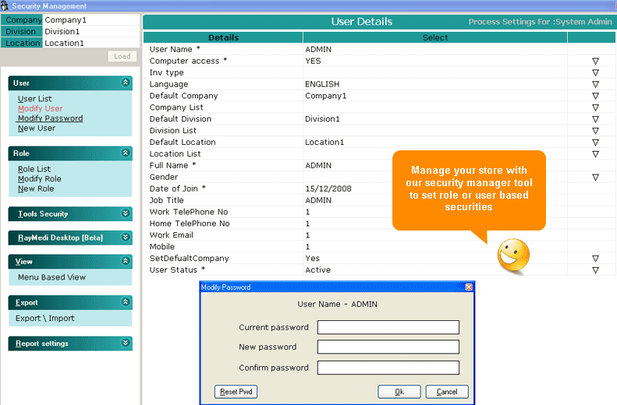This screenshot has width=617, height=405.
Task: Open Role List link
Action: click(34, 169)
